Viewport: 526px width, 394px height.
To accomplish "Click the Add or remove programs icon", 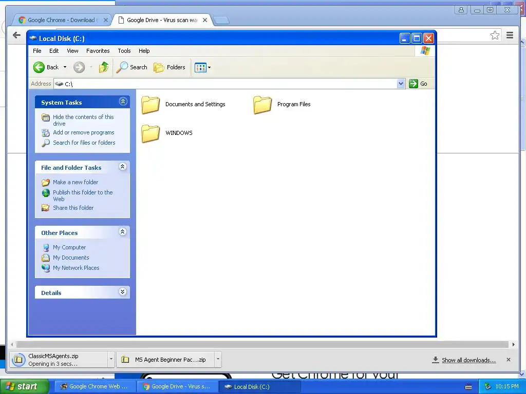I will point(46,133).
